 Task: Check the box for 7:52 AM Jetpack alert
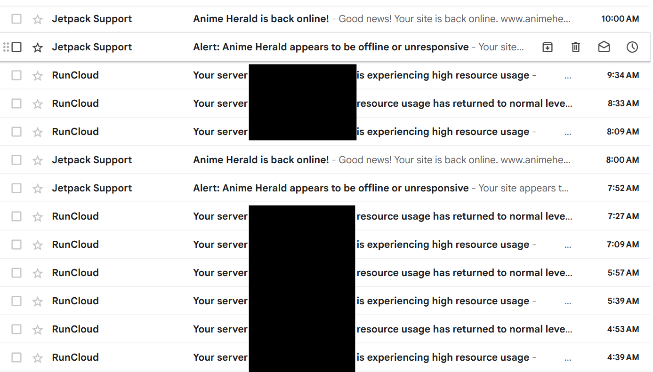16,188
